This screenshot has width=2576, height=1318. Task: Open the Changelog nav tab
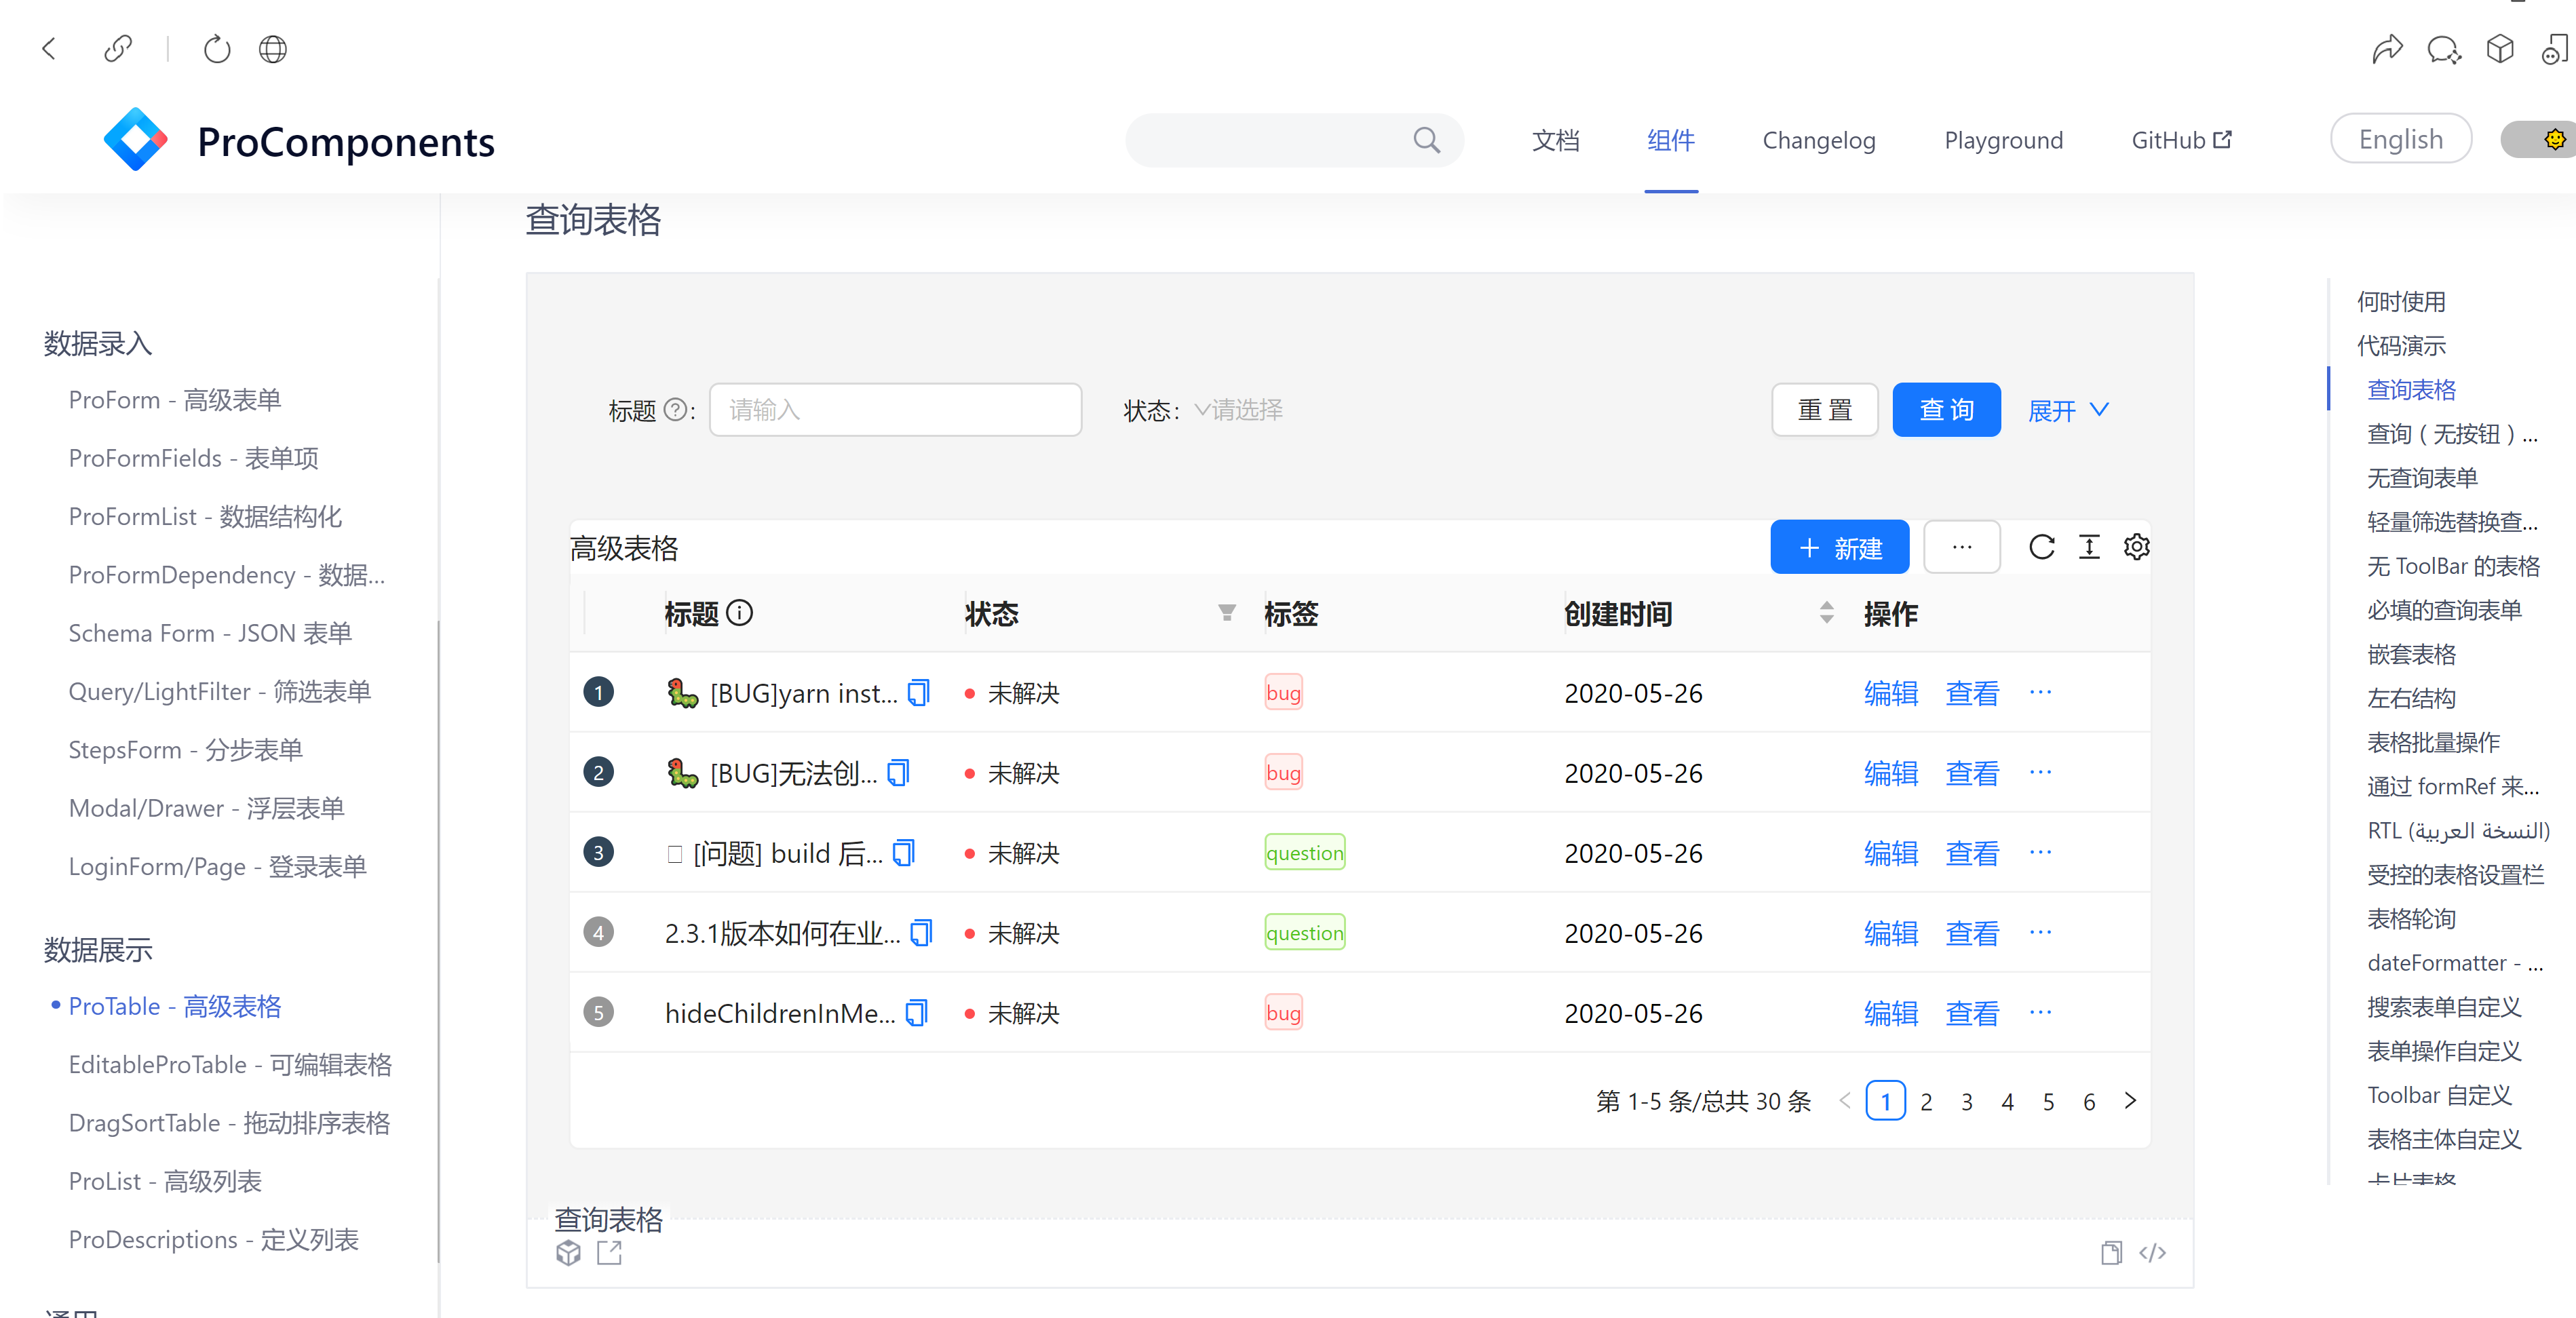tap(1819, 140)
